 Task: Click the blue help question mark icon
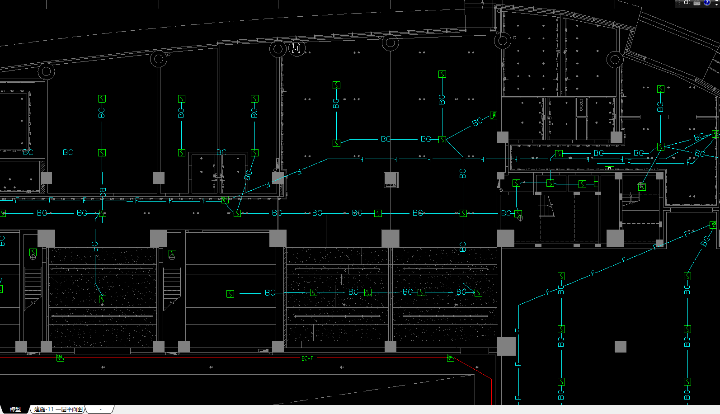(x=707, y=3)
